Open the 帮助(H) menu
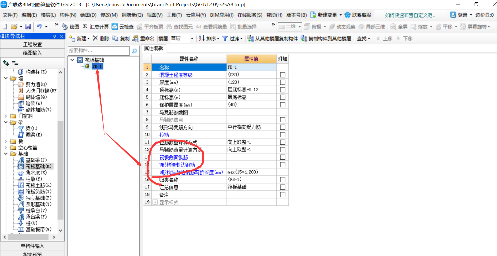 coord(274,15)
